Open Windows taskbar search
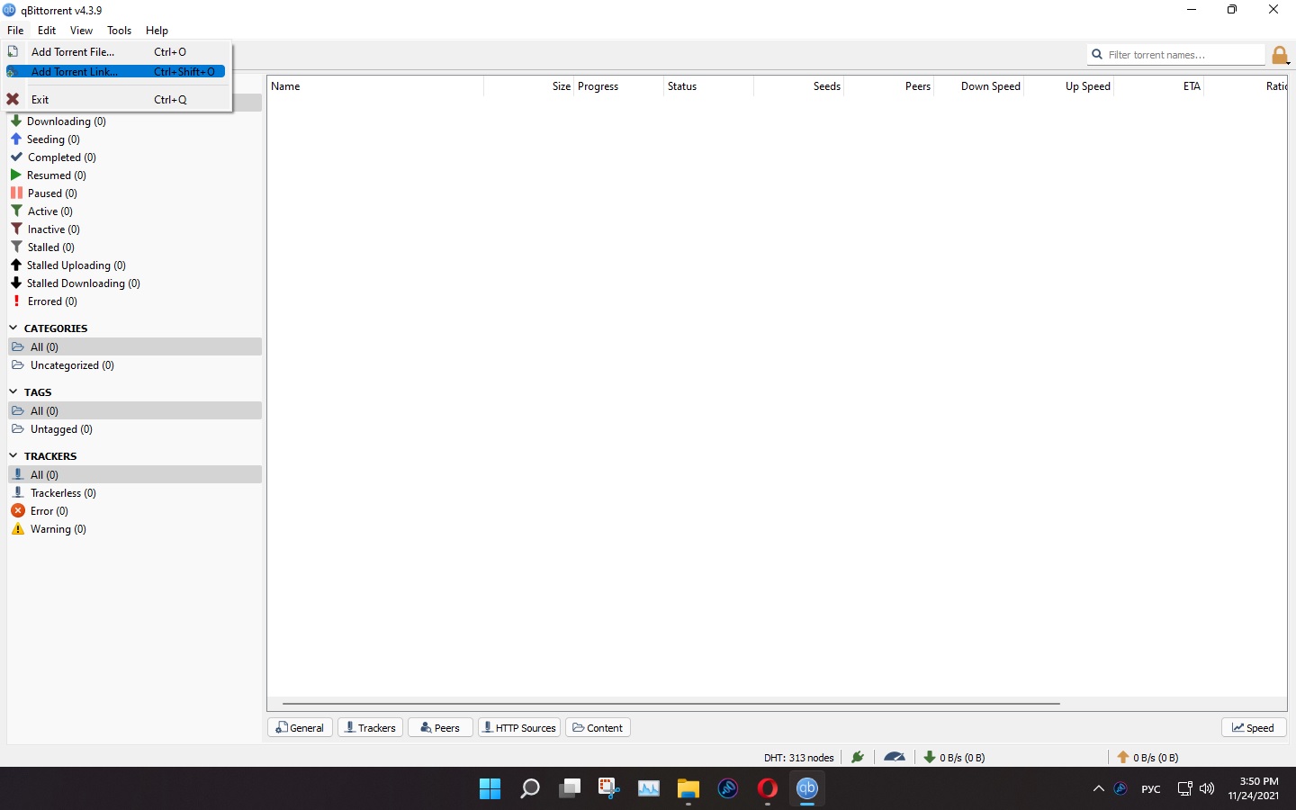Image resolution: width=1296 pixels, height=810 pixels. coord(530,788)
